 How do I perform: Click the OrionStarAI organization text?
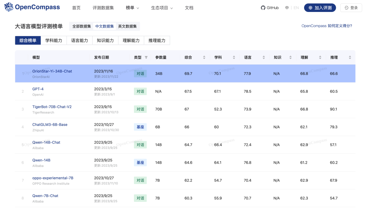[x=41, y=77]
